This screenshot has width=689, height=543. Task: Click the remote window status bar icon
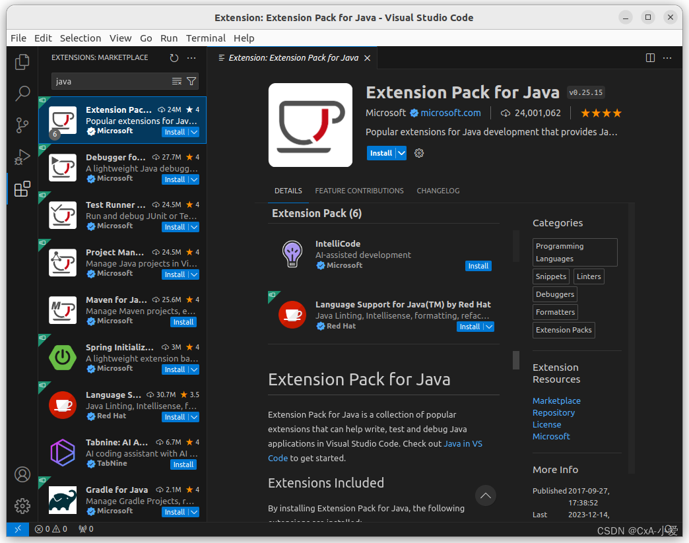click(x=18, y=529)
